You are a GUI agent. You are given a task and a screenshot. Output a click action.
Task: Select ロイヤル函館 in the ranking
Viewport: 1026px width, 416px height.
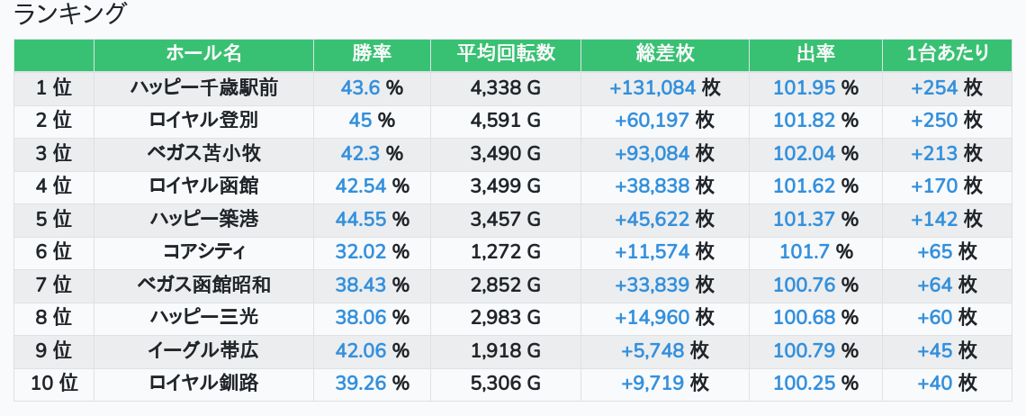tap(203, 186)
